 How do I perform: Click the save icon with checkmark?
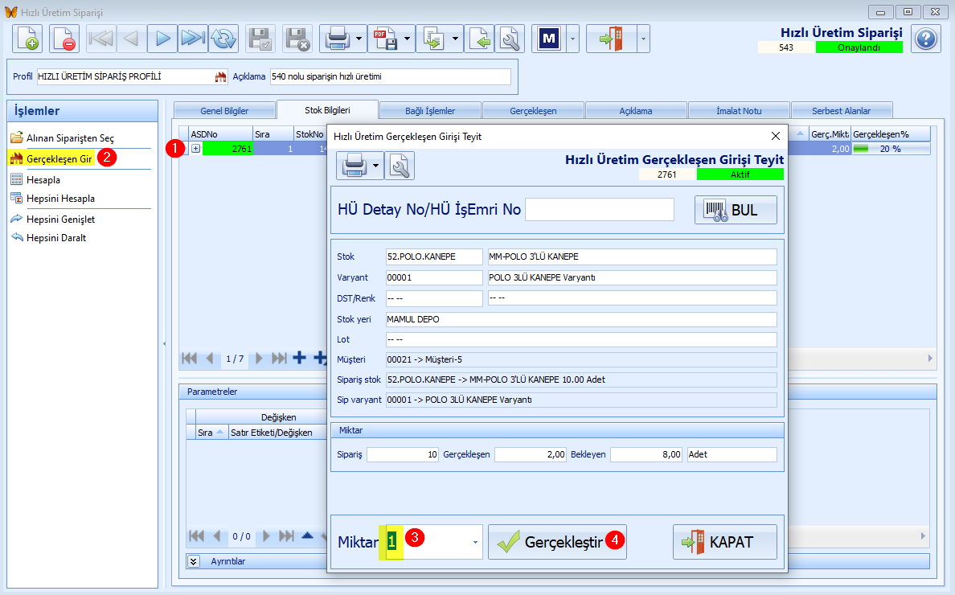tap(260, 39)
